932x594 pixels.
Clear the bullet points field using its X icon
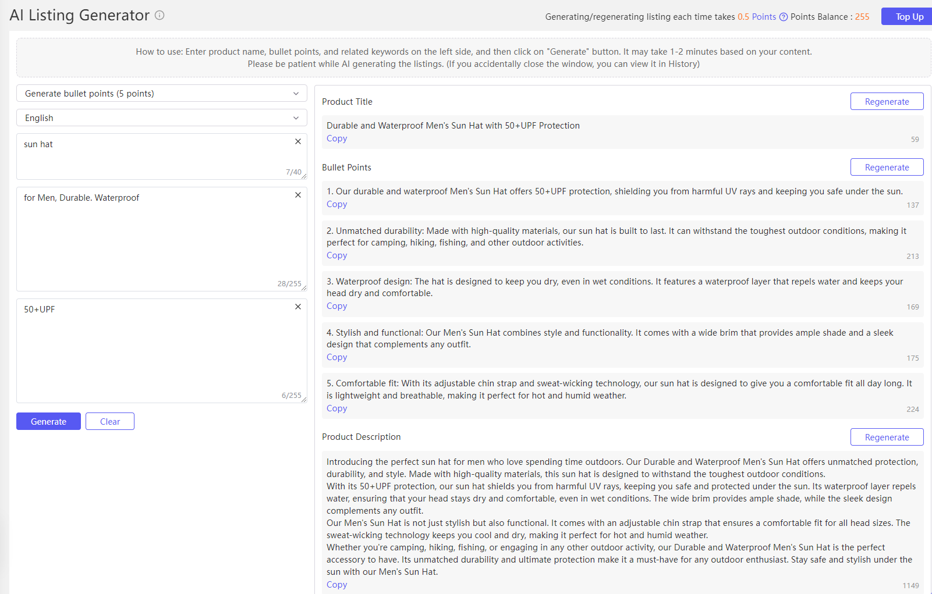[297, 195]
